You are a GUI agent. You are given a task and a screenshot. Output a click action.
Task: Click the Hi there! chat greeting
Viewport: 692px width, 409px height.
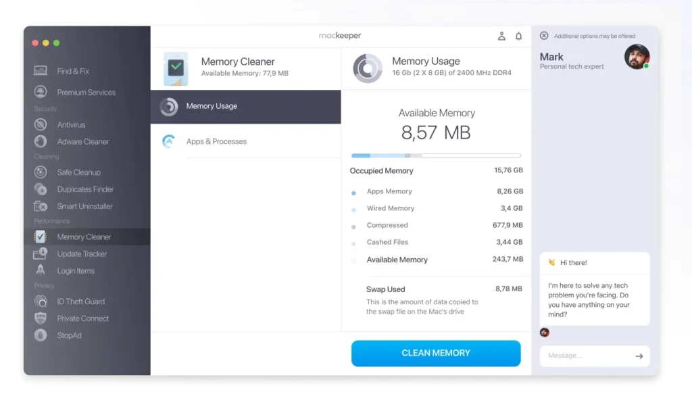click(x=573, y=262)
